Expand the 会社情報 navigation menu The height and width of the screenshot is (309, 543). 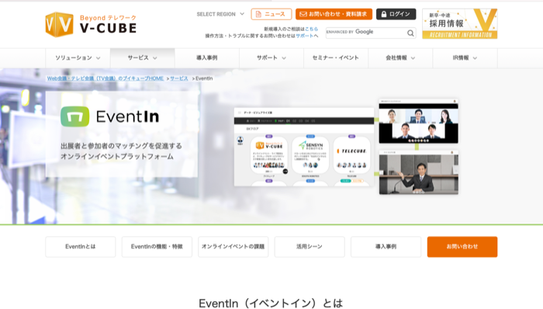pyautogui.click(x=400, y=58)
